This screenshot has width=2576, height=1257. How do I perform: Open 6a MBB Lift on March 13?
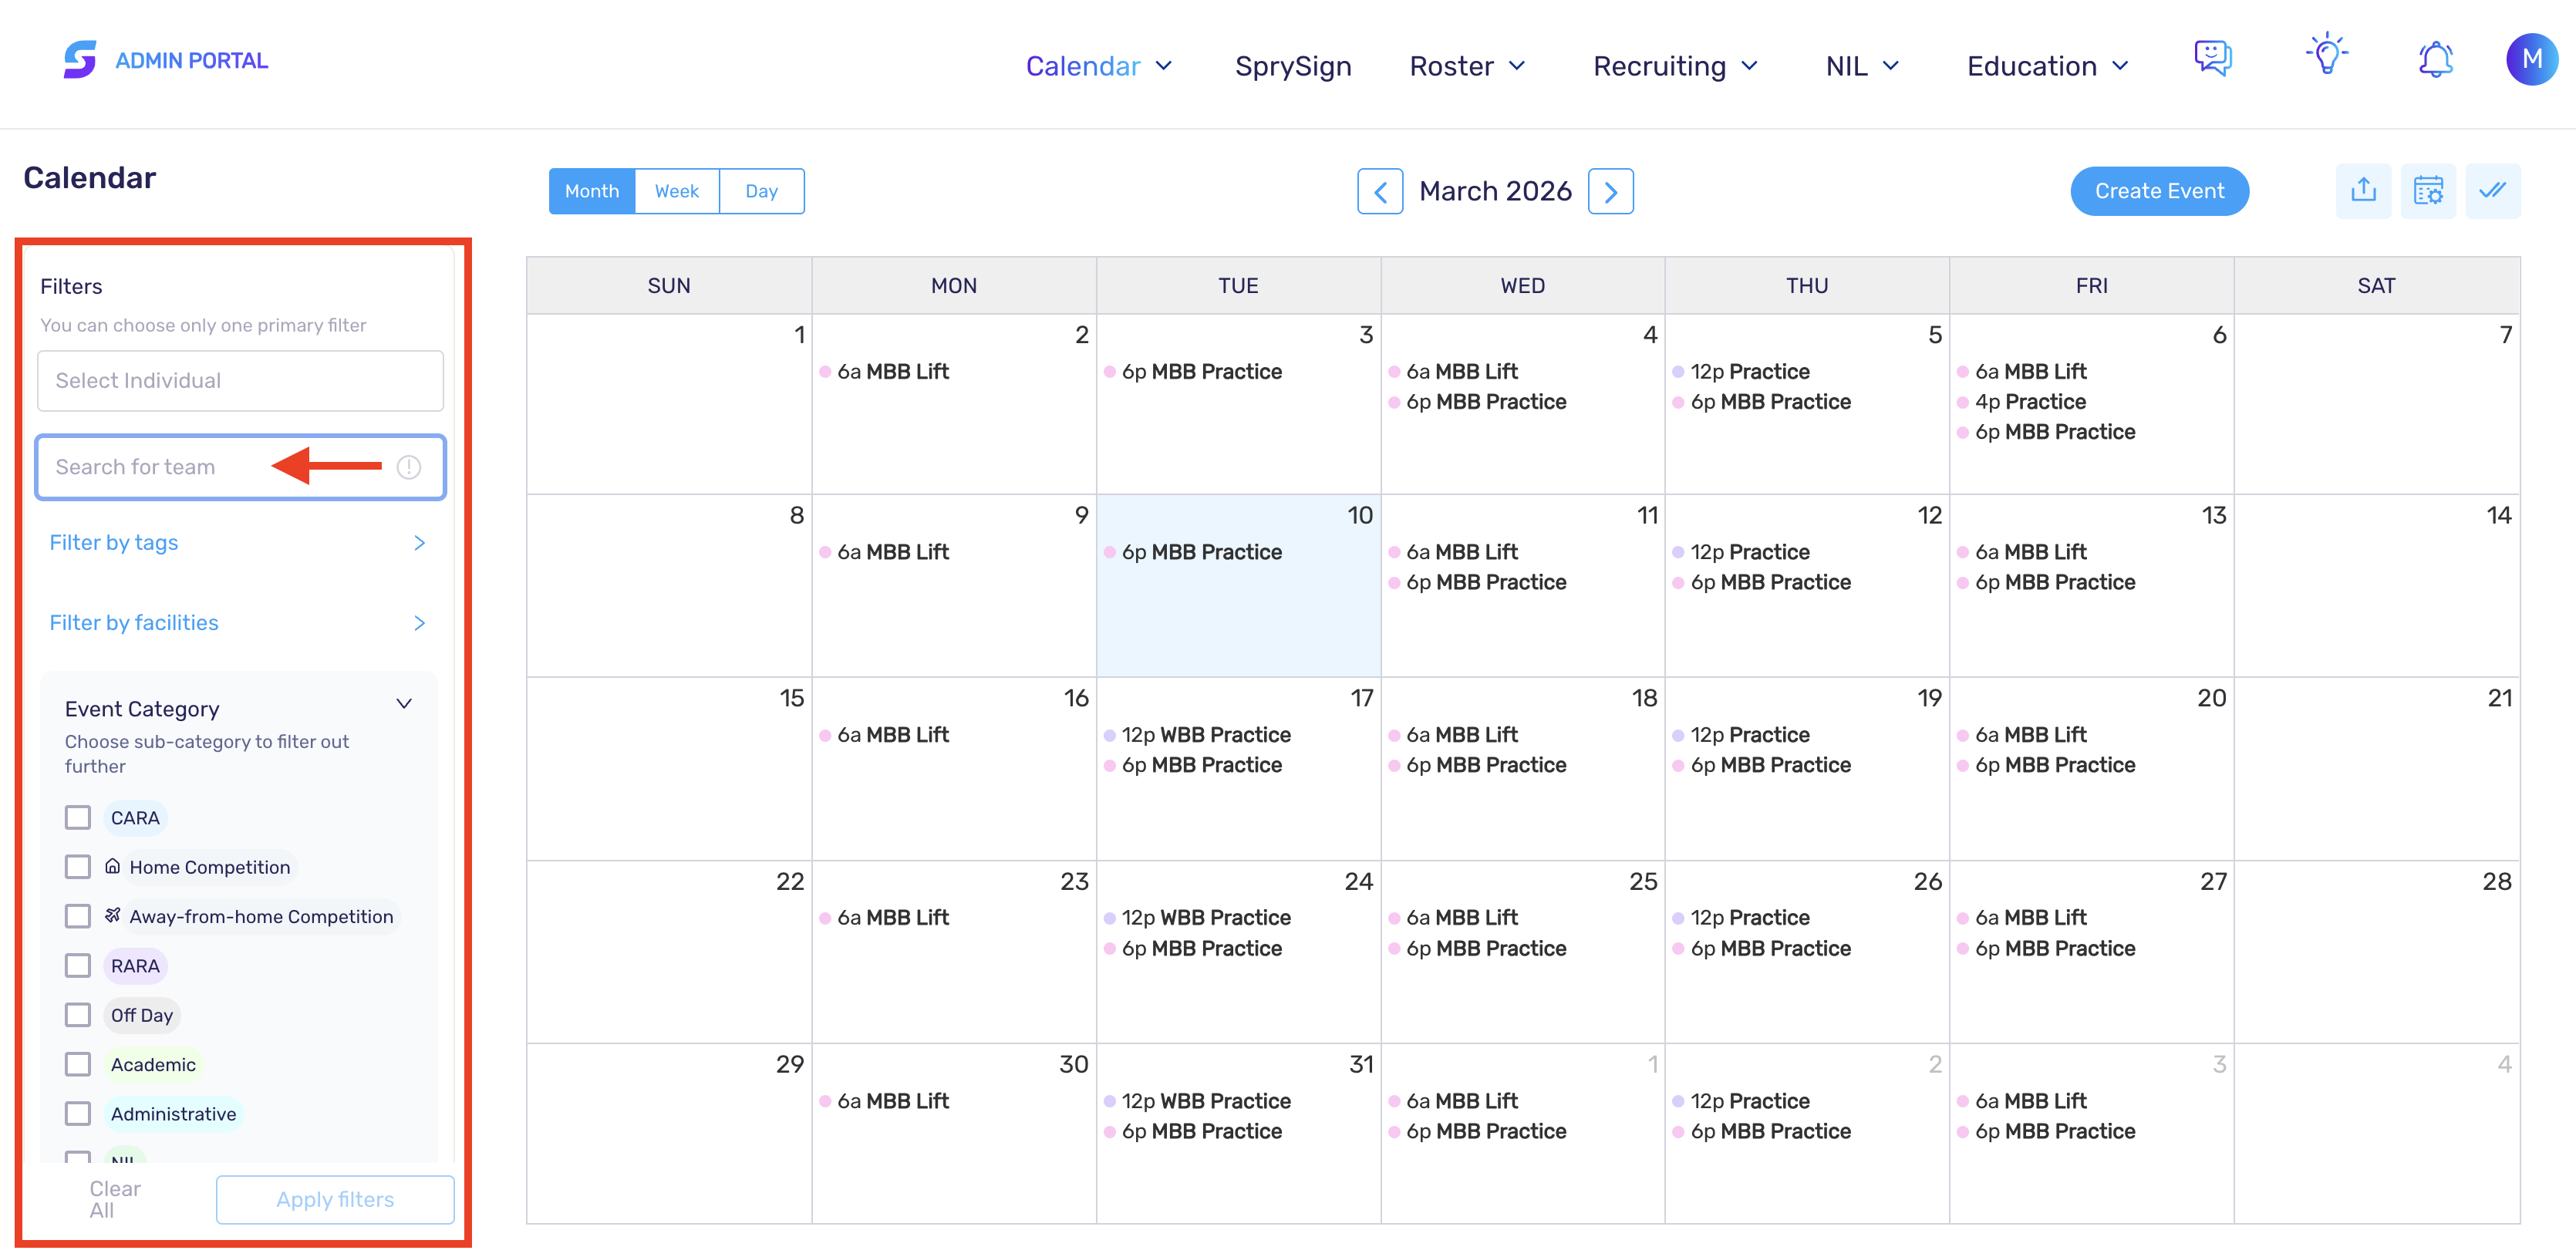(x=2022, y=551)
